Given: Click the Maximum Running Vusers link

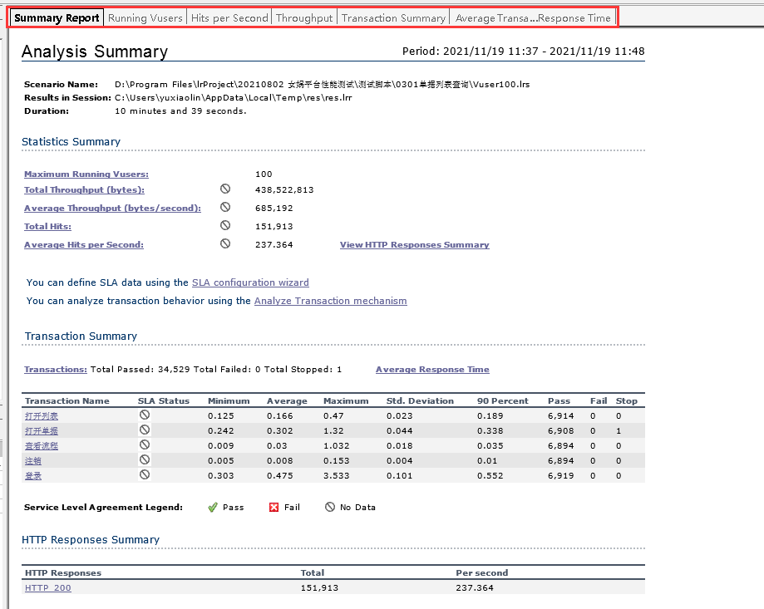Looking at the screenshot, I should (x=86, y=174).
